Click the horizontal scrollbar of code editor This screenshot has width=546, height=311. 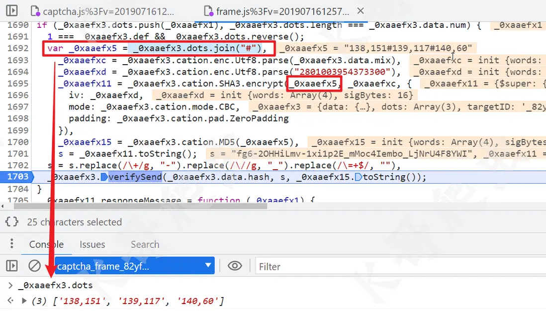140,206
